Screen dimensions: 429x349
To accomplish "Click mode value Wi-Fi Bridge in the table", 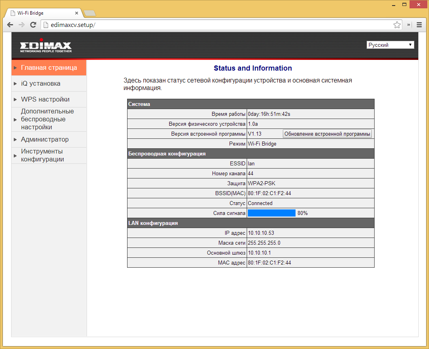I will coord(262,144).
